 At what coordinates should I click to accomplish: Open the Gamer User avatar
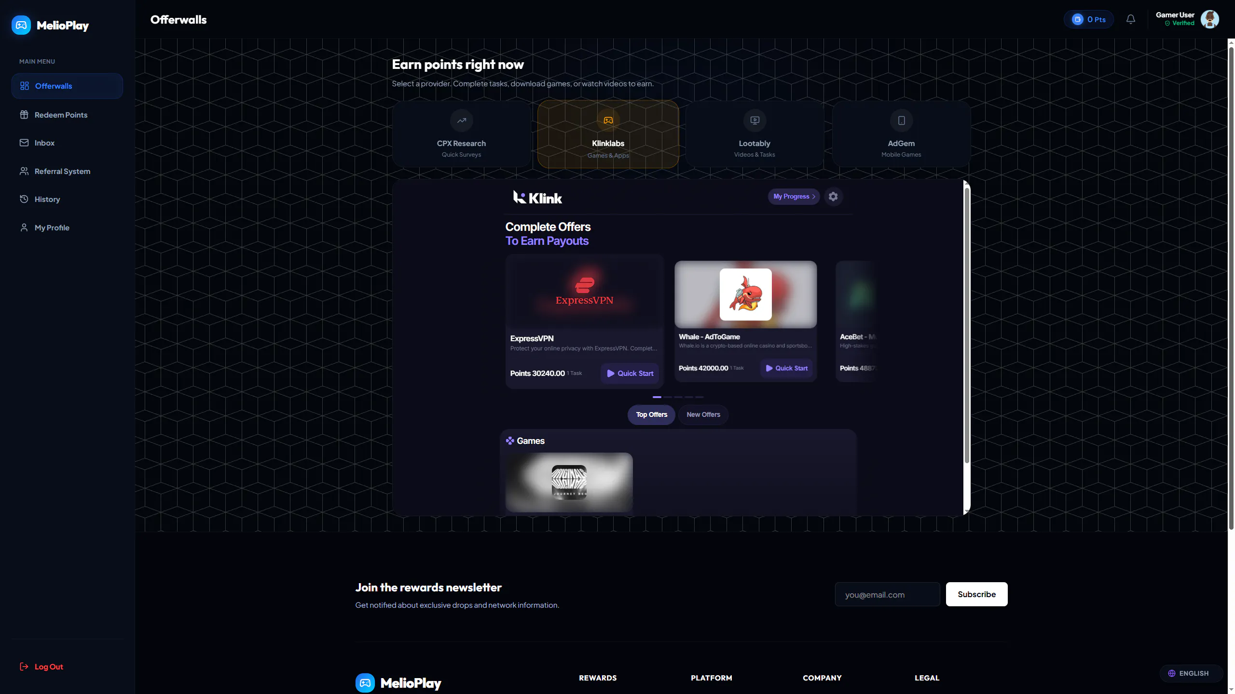1209,19
